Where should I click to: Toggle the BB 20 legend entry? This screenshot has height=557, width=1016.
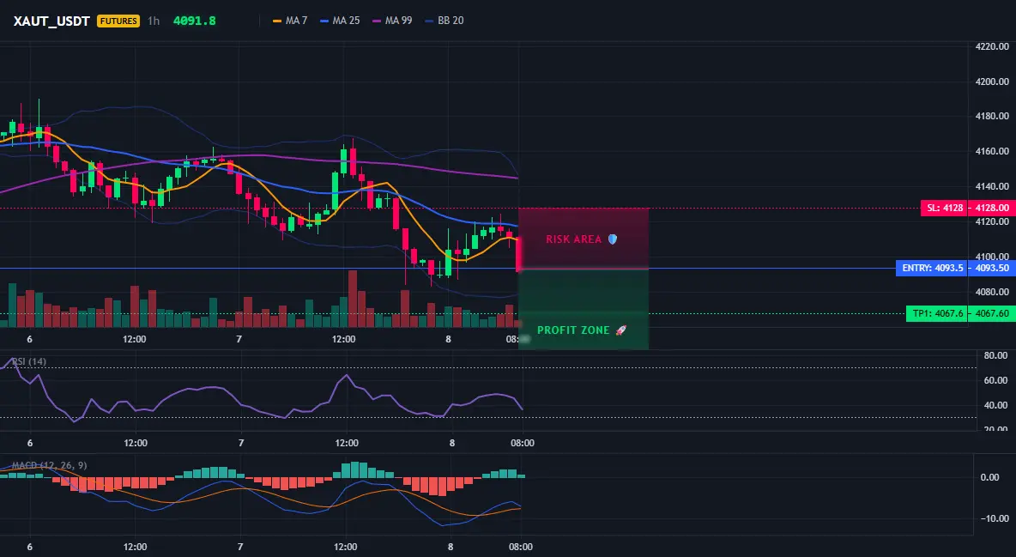444,21
